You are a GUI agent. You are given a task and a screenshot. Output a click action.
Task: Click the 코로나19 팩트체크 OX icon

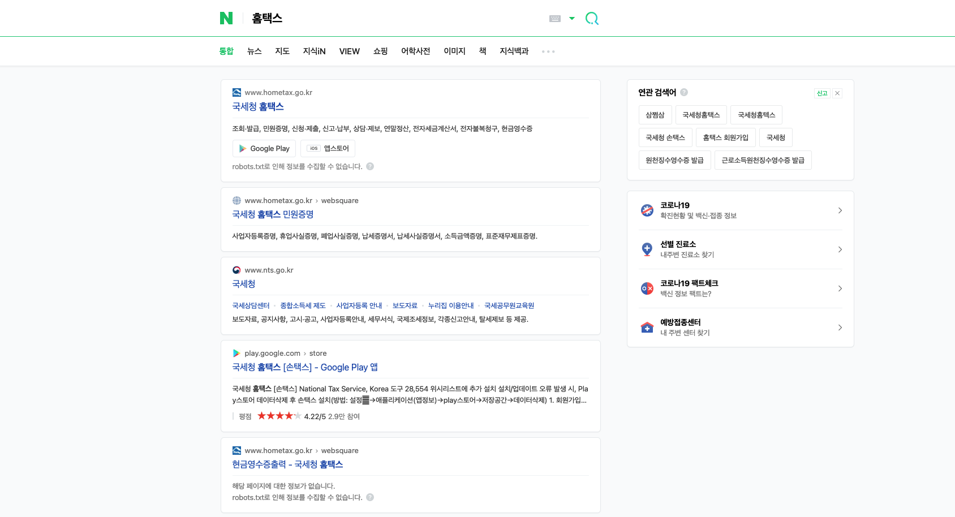[x=647, y=288]
